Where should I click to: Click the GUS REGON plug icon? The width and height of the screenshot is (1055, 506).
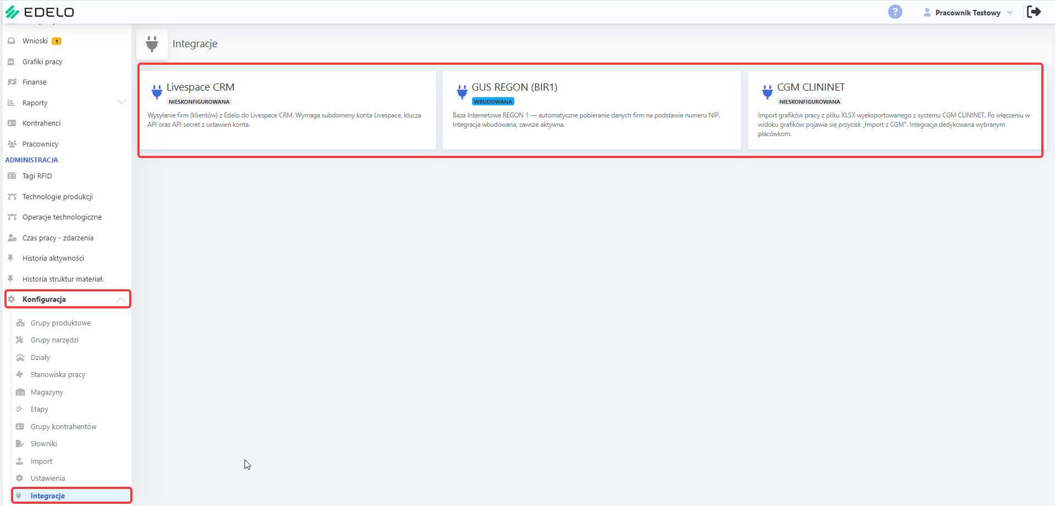click(462, 92)
